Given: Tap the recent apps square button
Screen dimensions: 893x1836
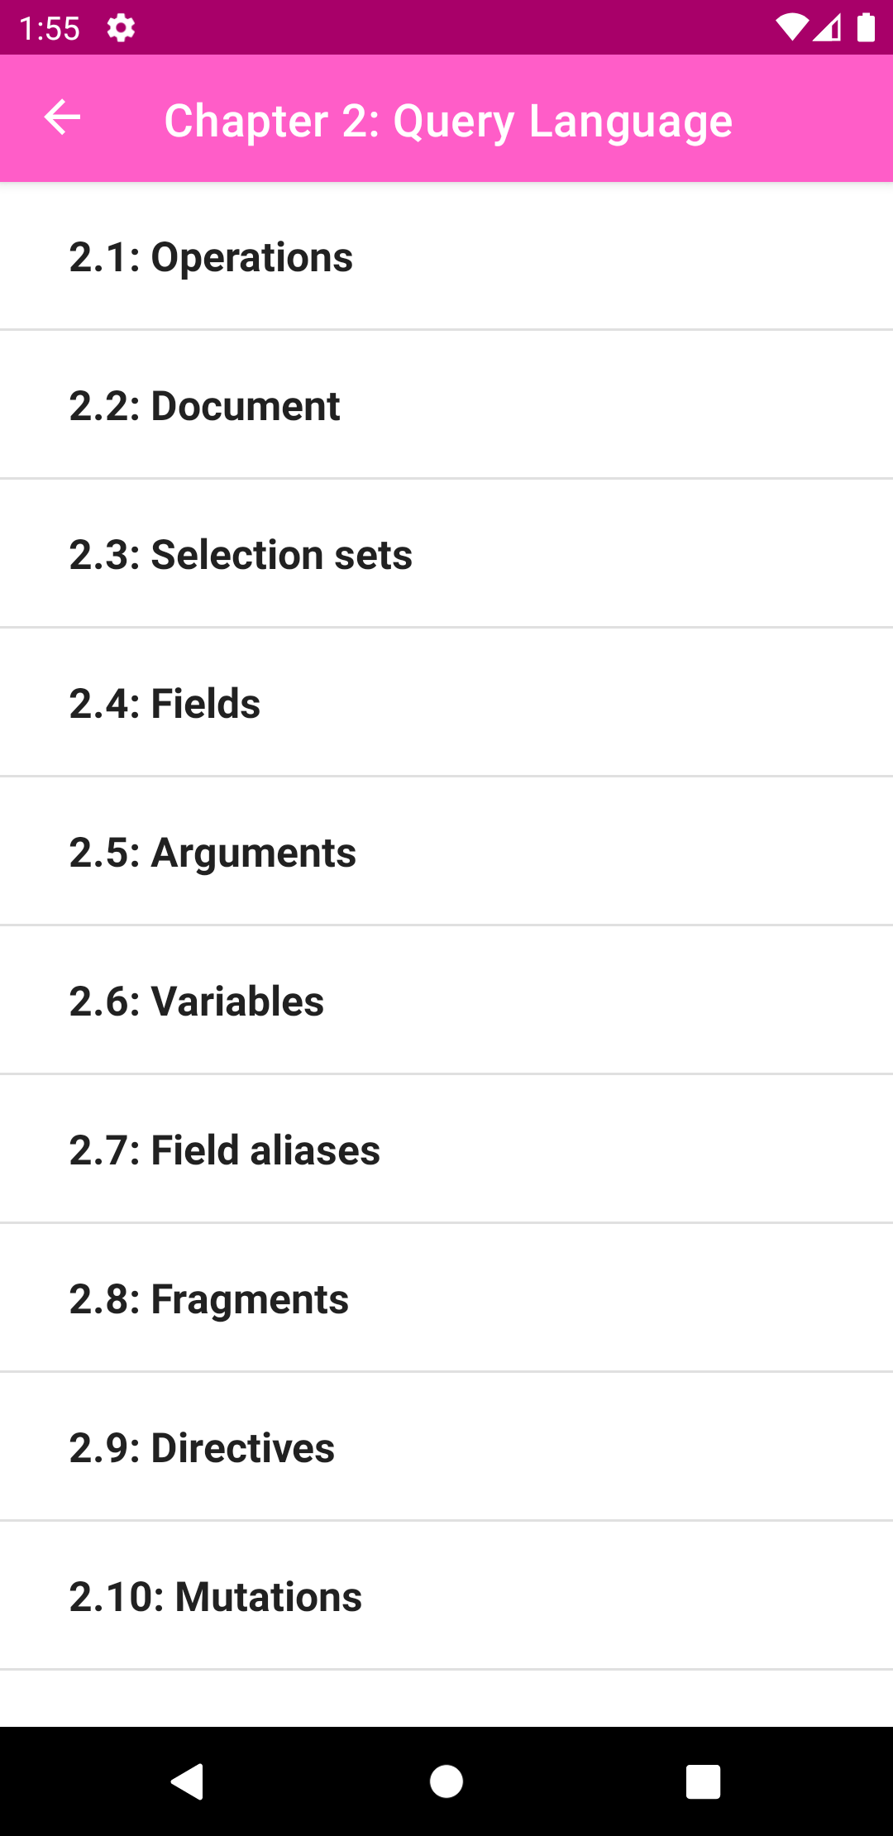Looking at the screenshot, I should [704, 1781].
